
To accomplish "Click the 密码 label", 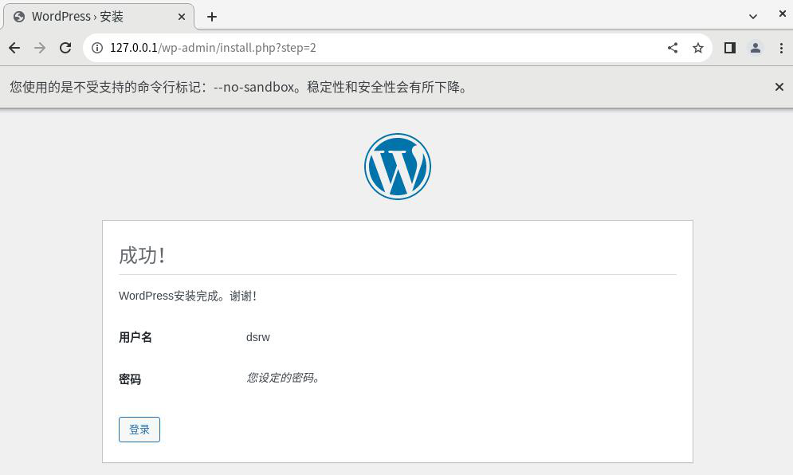I will (x=130, y=379).
